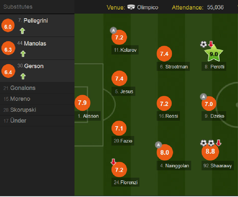Select Rossi's 7.2 rating bubble
Screen dimensions: 238x197
(164, 104)
